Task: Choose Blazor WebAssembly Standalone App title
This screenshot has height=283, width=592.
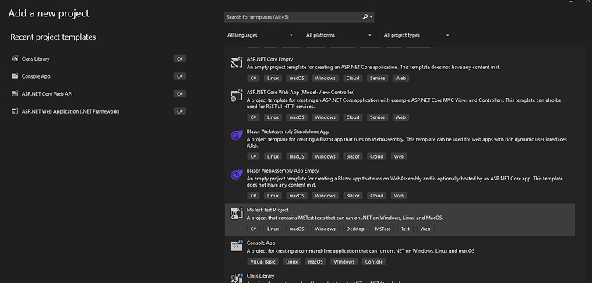Action: point(287,131)
